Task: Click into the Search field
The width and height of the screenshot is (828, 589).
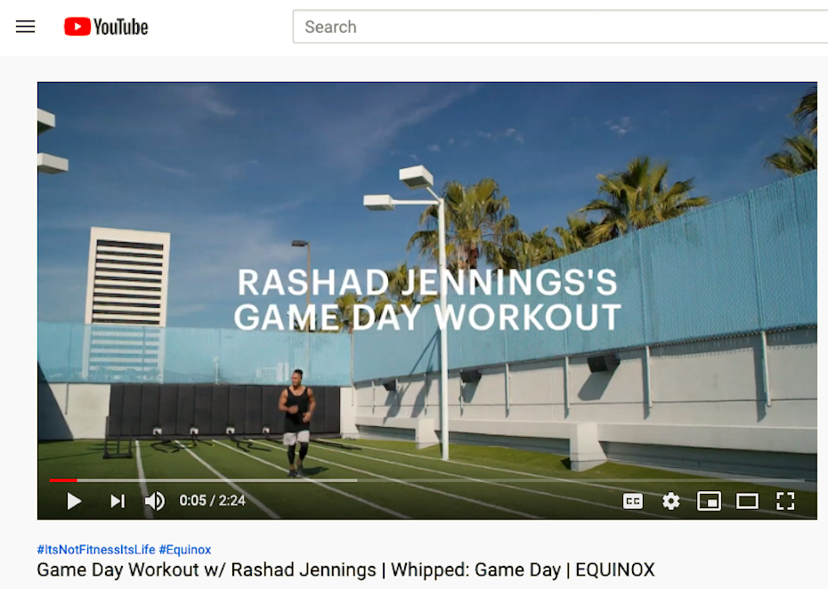Action: point(561,27)
